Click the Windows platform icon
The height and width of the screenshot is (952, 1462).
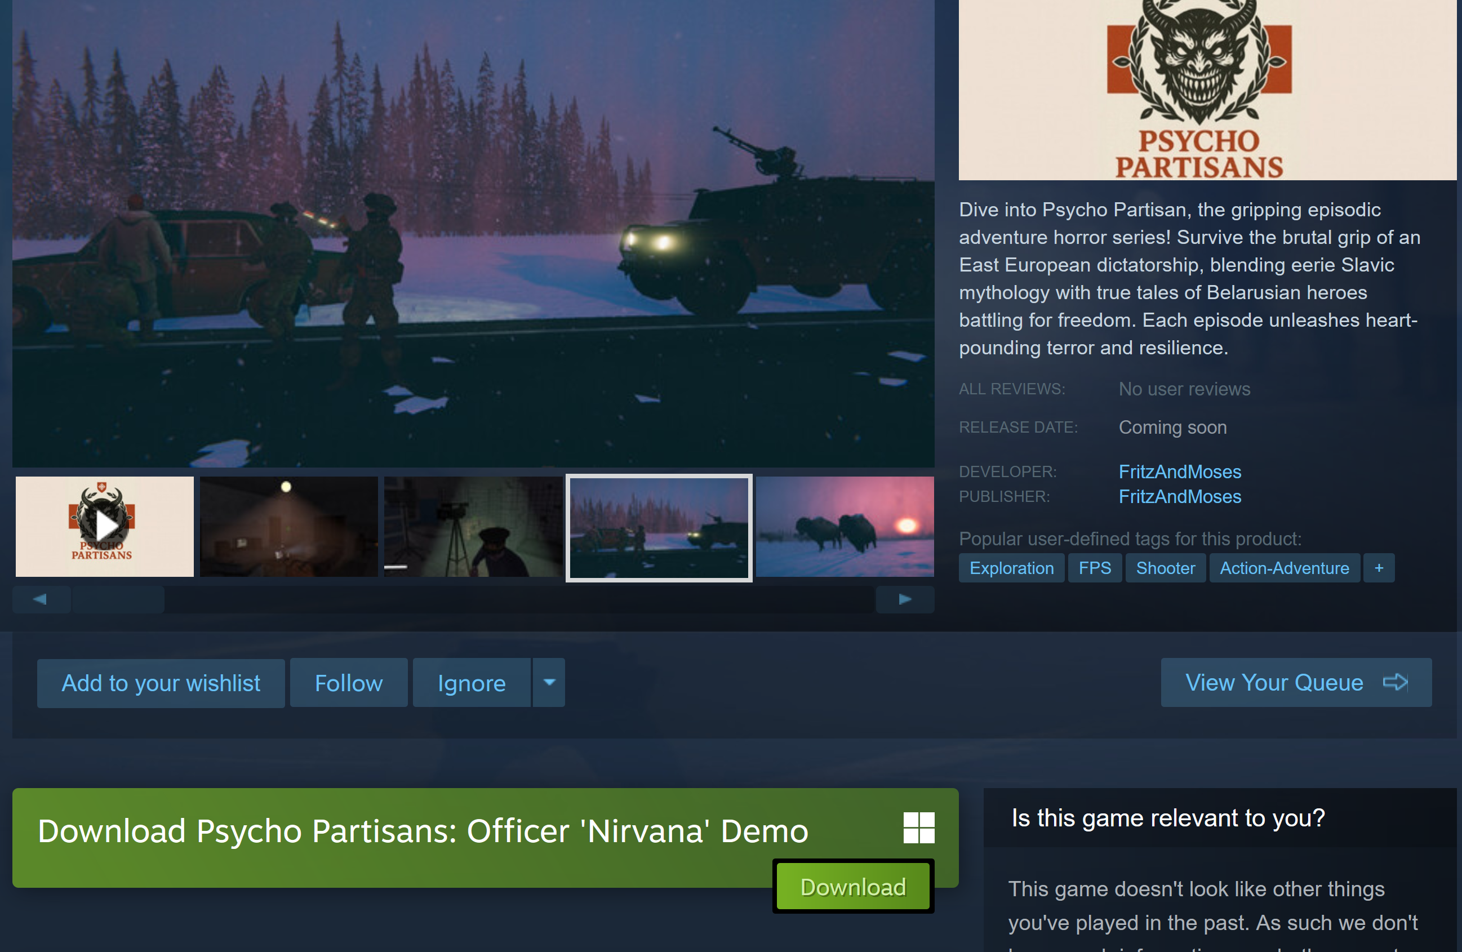(x=918, y=828)
